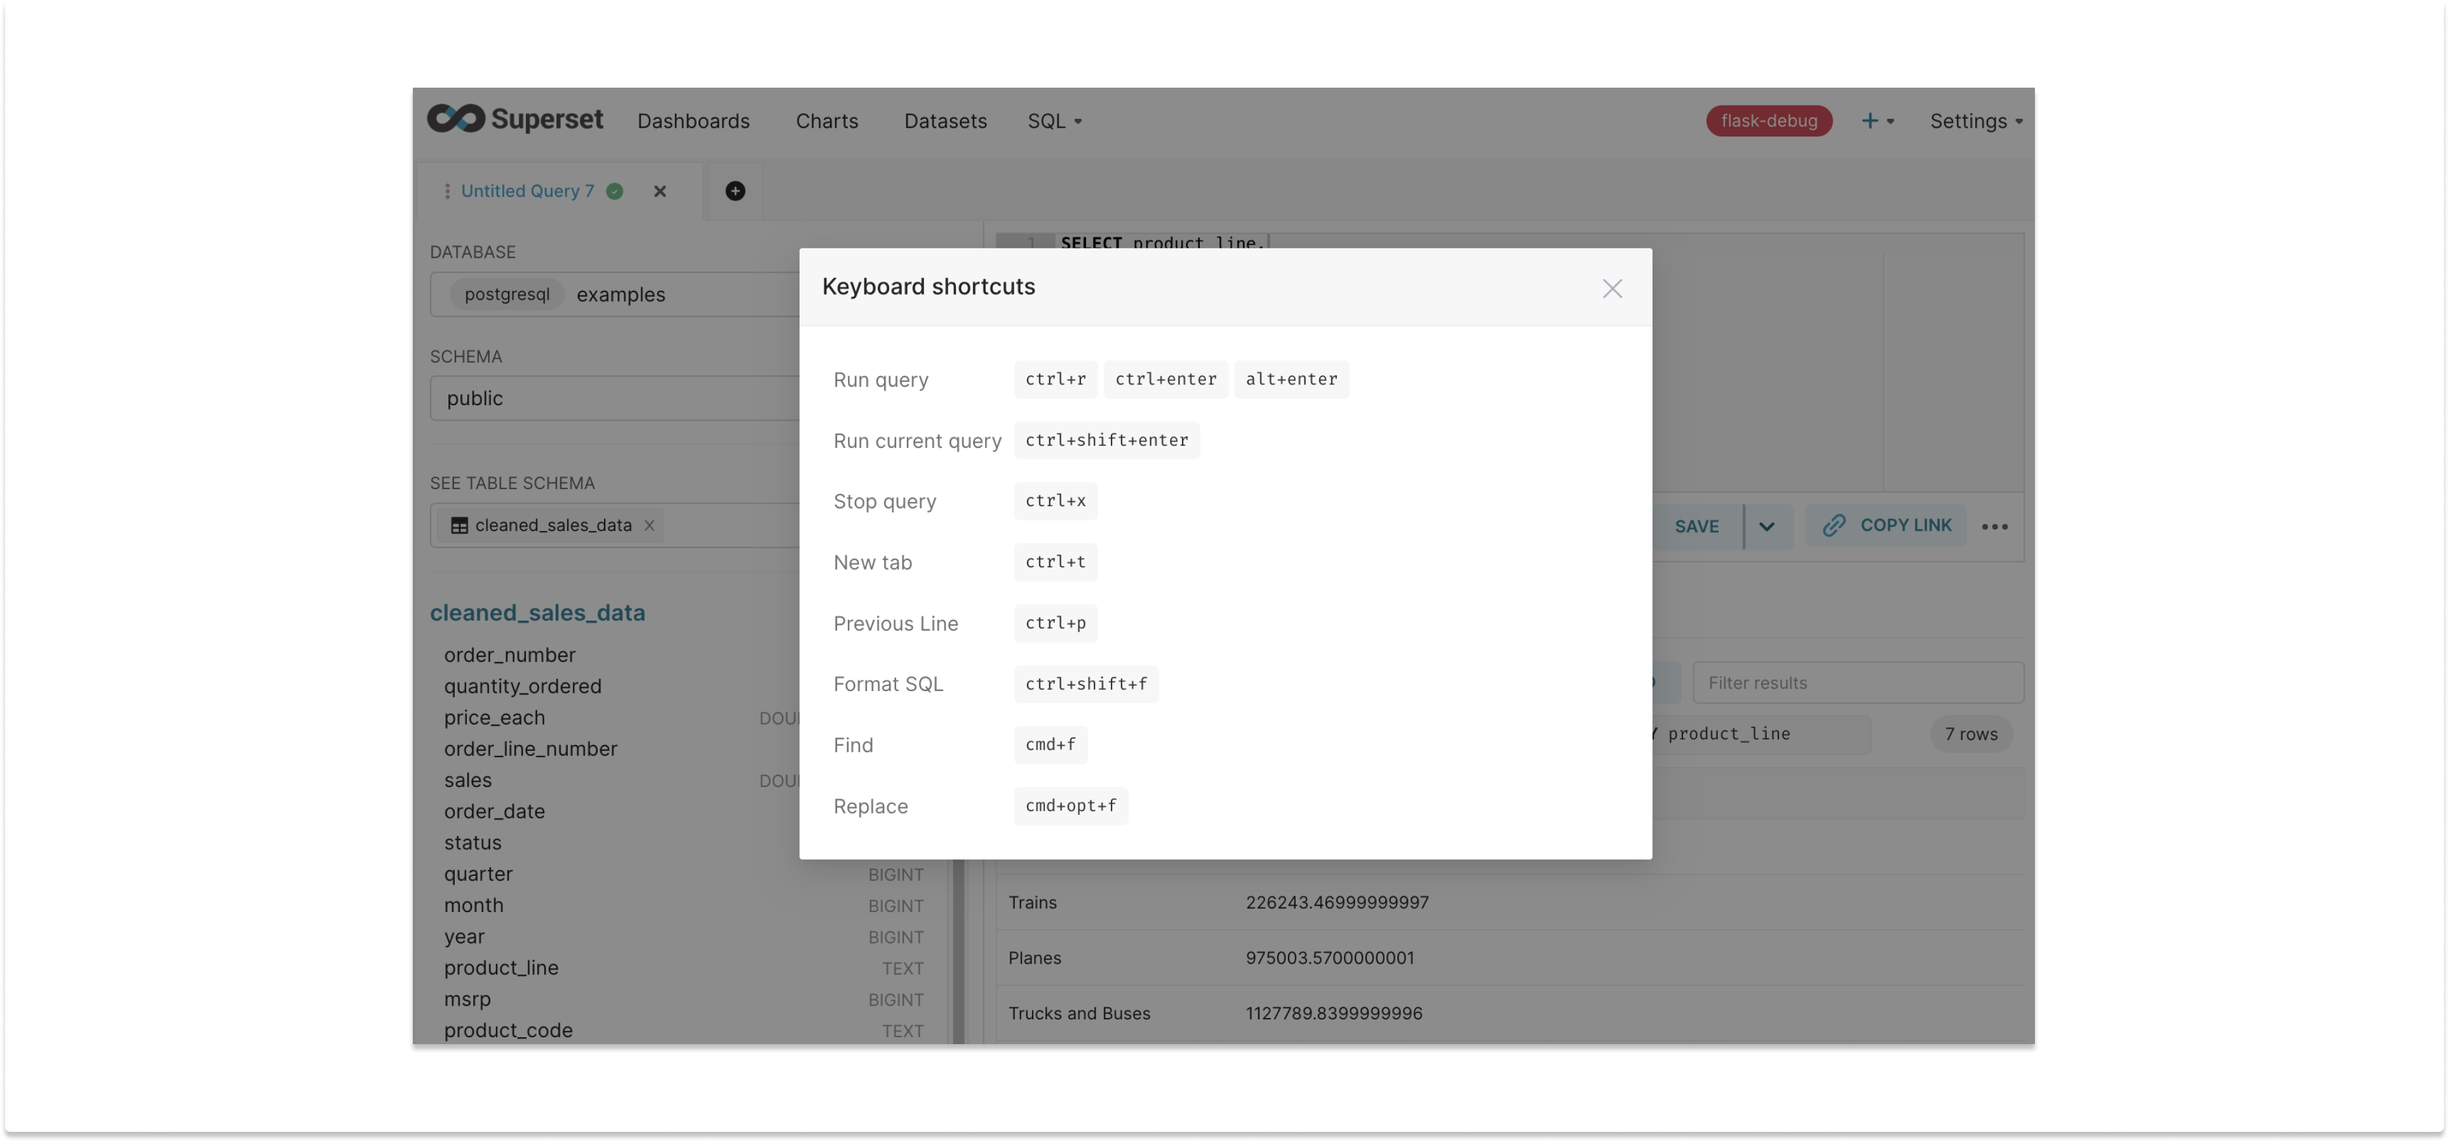Add a new query tab
The image size is (2449, 1142).
pos(735,191)
